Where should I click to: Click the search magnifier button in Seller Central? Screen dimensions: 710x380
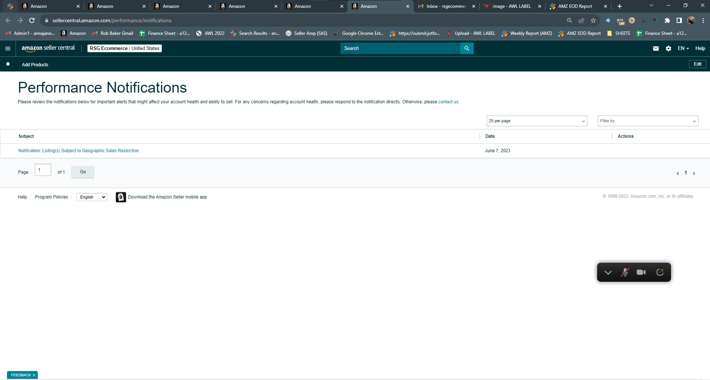point(467,49)
